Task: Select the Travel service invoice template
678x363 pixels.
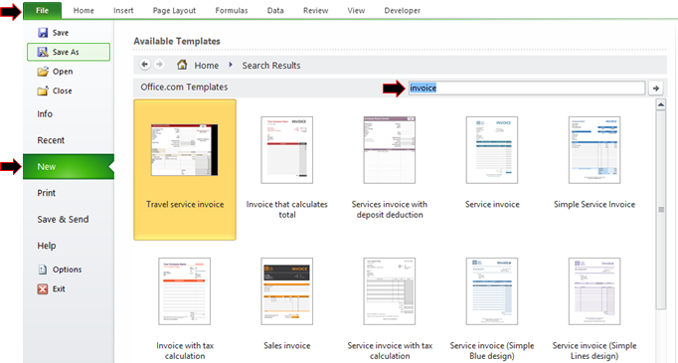Action: [185, 170]
